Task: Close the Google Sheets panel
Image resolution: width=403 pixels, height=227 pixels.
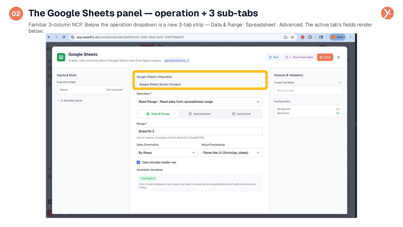Action: click(339, 57)
